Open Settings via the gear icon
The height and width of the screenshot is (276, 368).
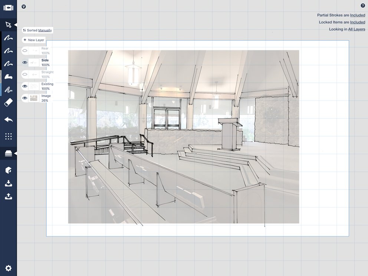click(8, 268)
